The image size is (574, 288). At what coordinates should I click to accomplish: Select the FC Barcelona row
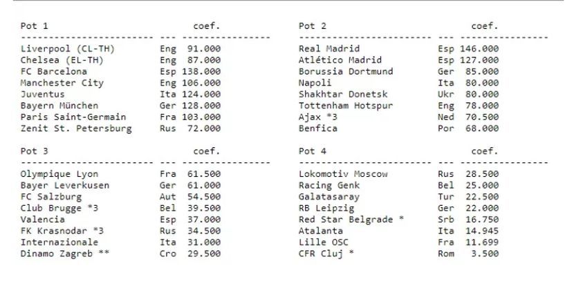coord(54,72)
